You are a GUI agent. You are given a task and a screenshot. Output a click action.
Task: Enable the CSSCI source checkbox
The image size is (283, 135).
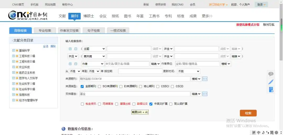point(158,87)
